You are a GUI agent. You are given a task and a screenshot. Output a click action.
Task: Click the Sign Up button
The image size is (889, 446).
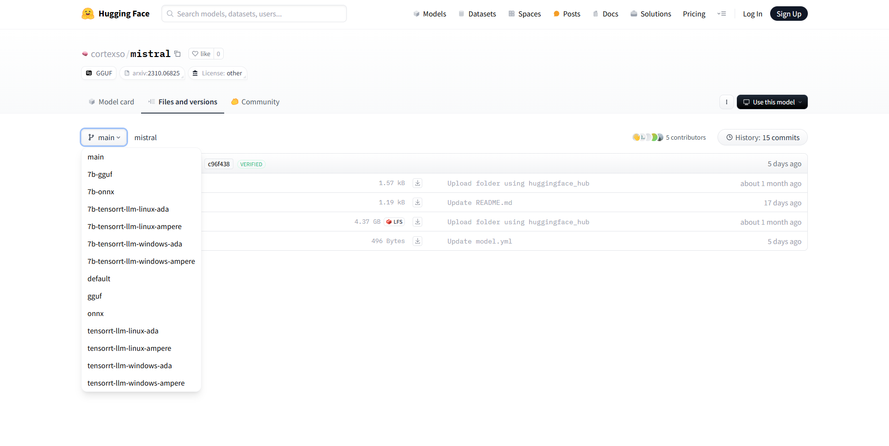[x=789, y=14]
